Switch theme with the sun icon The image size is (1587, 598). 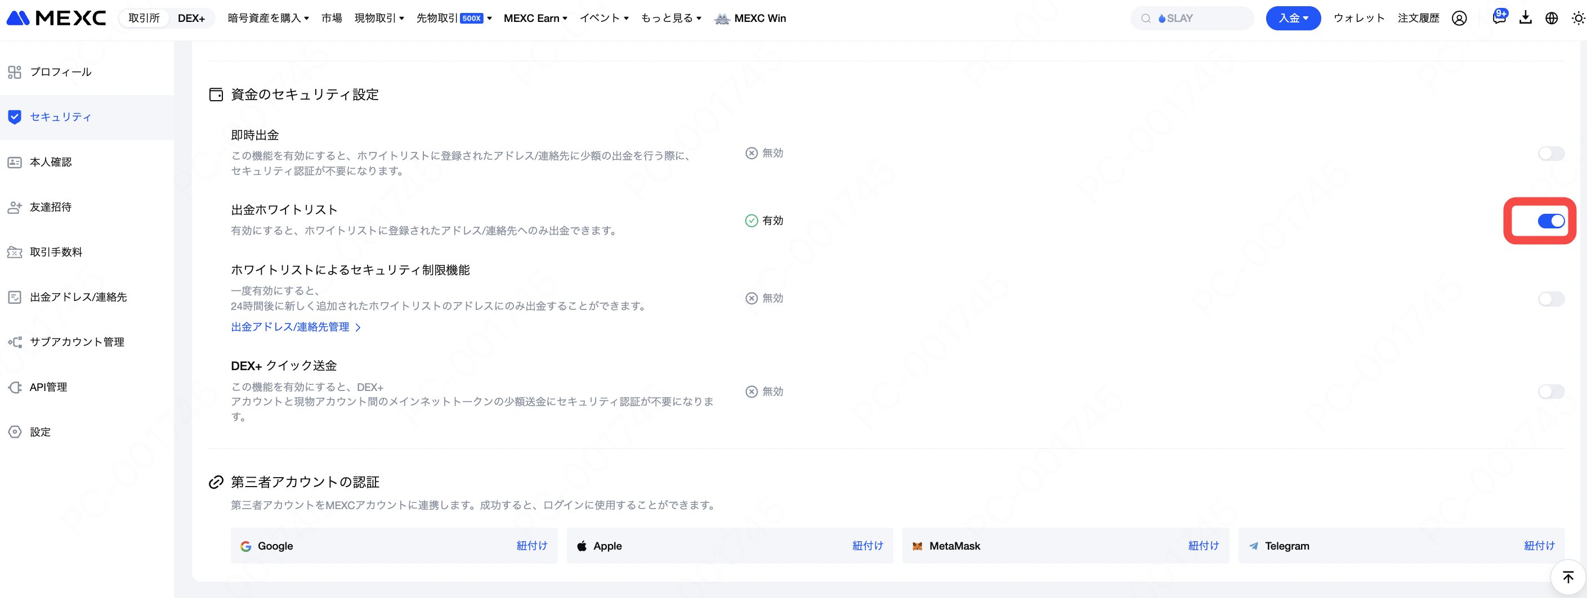click(1577, 19)
